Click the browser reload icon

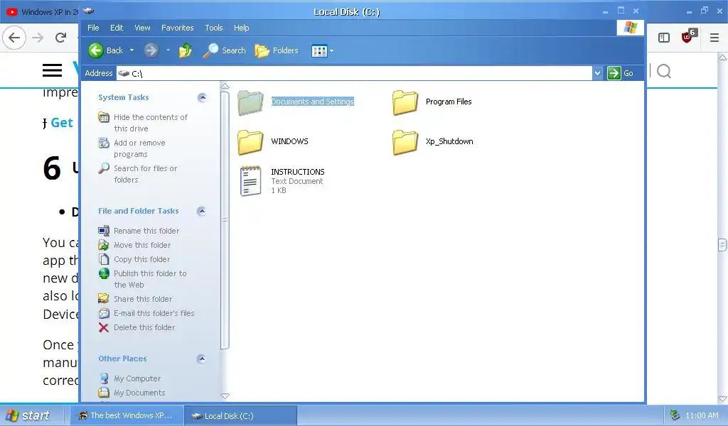(x=61, y=38)
